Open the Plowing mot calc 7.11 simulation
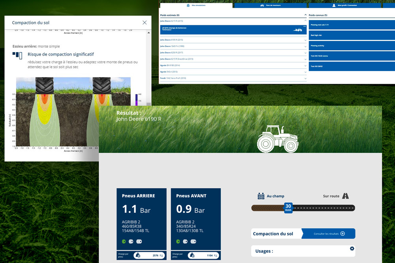Screen dimensions: 395x263 click(x=352, y=25)
